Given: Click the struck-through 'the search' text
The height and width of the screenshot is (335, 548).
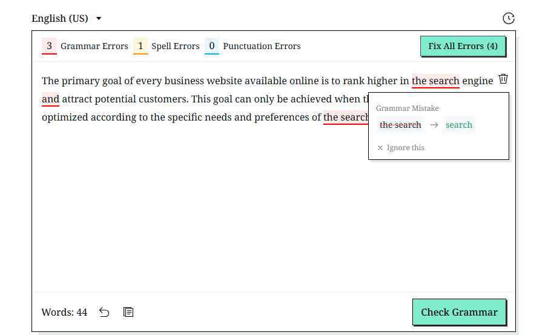Looking at the screenshot, I should click(400, 125).
